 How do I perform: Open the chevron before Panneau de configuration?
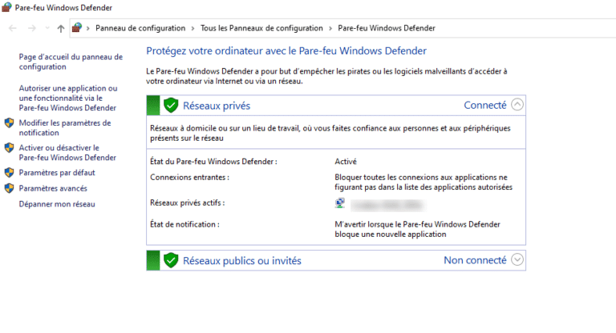[x=88, y=28]
